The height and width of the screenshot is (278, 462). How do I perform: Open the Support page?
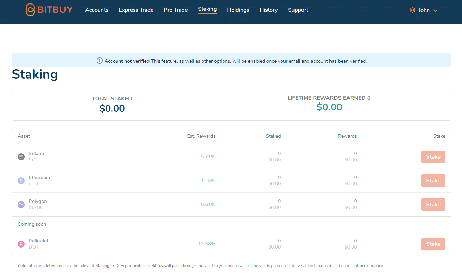point(298,10)
